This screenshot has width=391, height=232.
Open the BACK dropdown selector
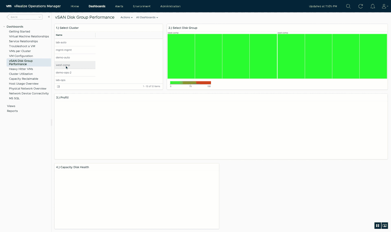click(x=25, y=17)
